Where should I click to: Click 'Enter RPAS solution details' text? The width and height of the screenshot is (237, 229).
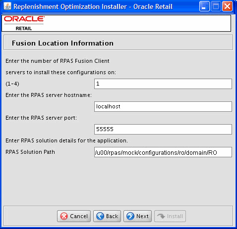point(66,140)
